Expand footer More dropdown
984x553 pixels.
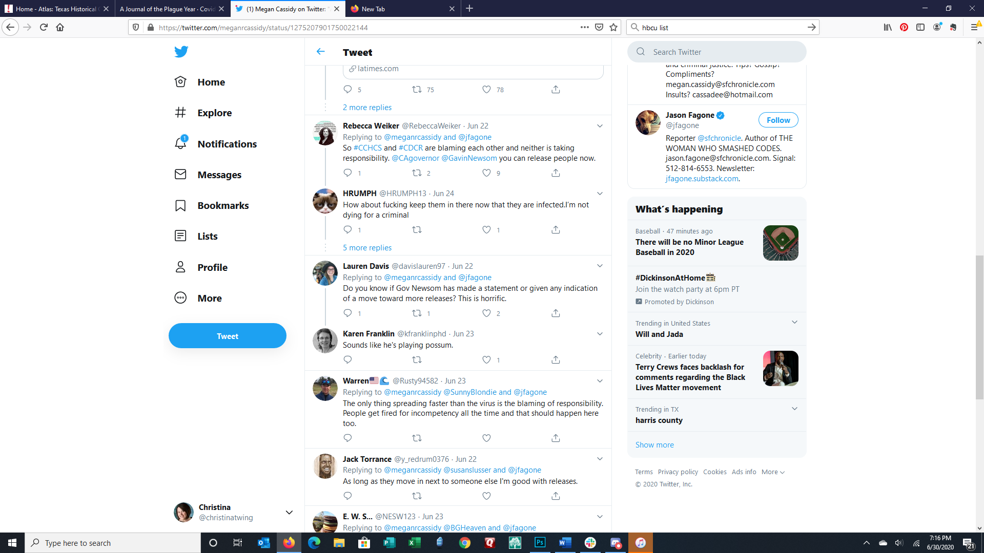773,472
